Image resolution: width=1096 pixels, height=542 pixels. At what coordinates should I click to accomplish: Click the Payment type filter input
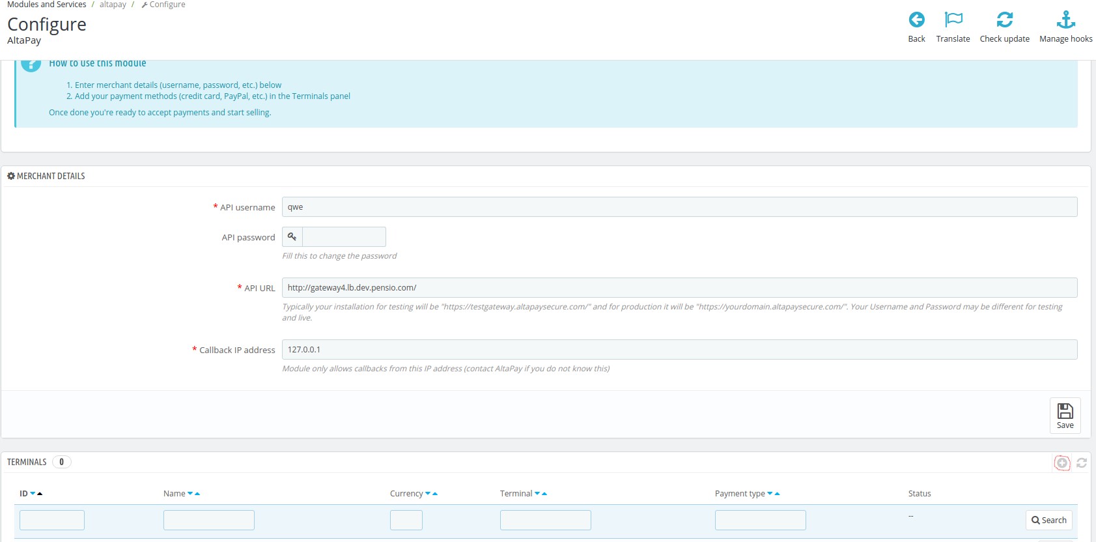tap(761, 520)
